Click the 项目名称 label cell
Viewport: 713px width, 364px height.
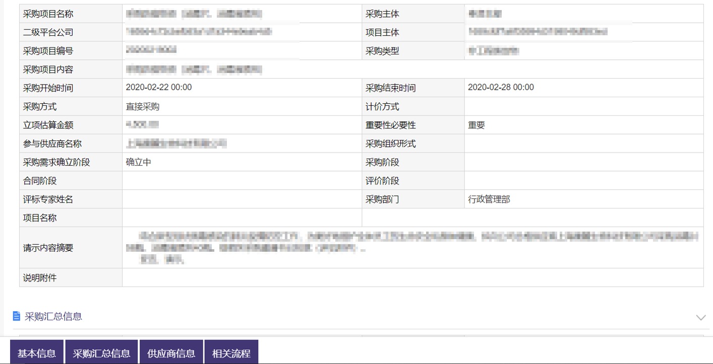[71, 218]
